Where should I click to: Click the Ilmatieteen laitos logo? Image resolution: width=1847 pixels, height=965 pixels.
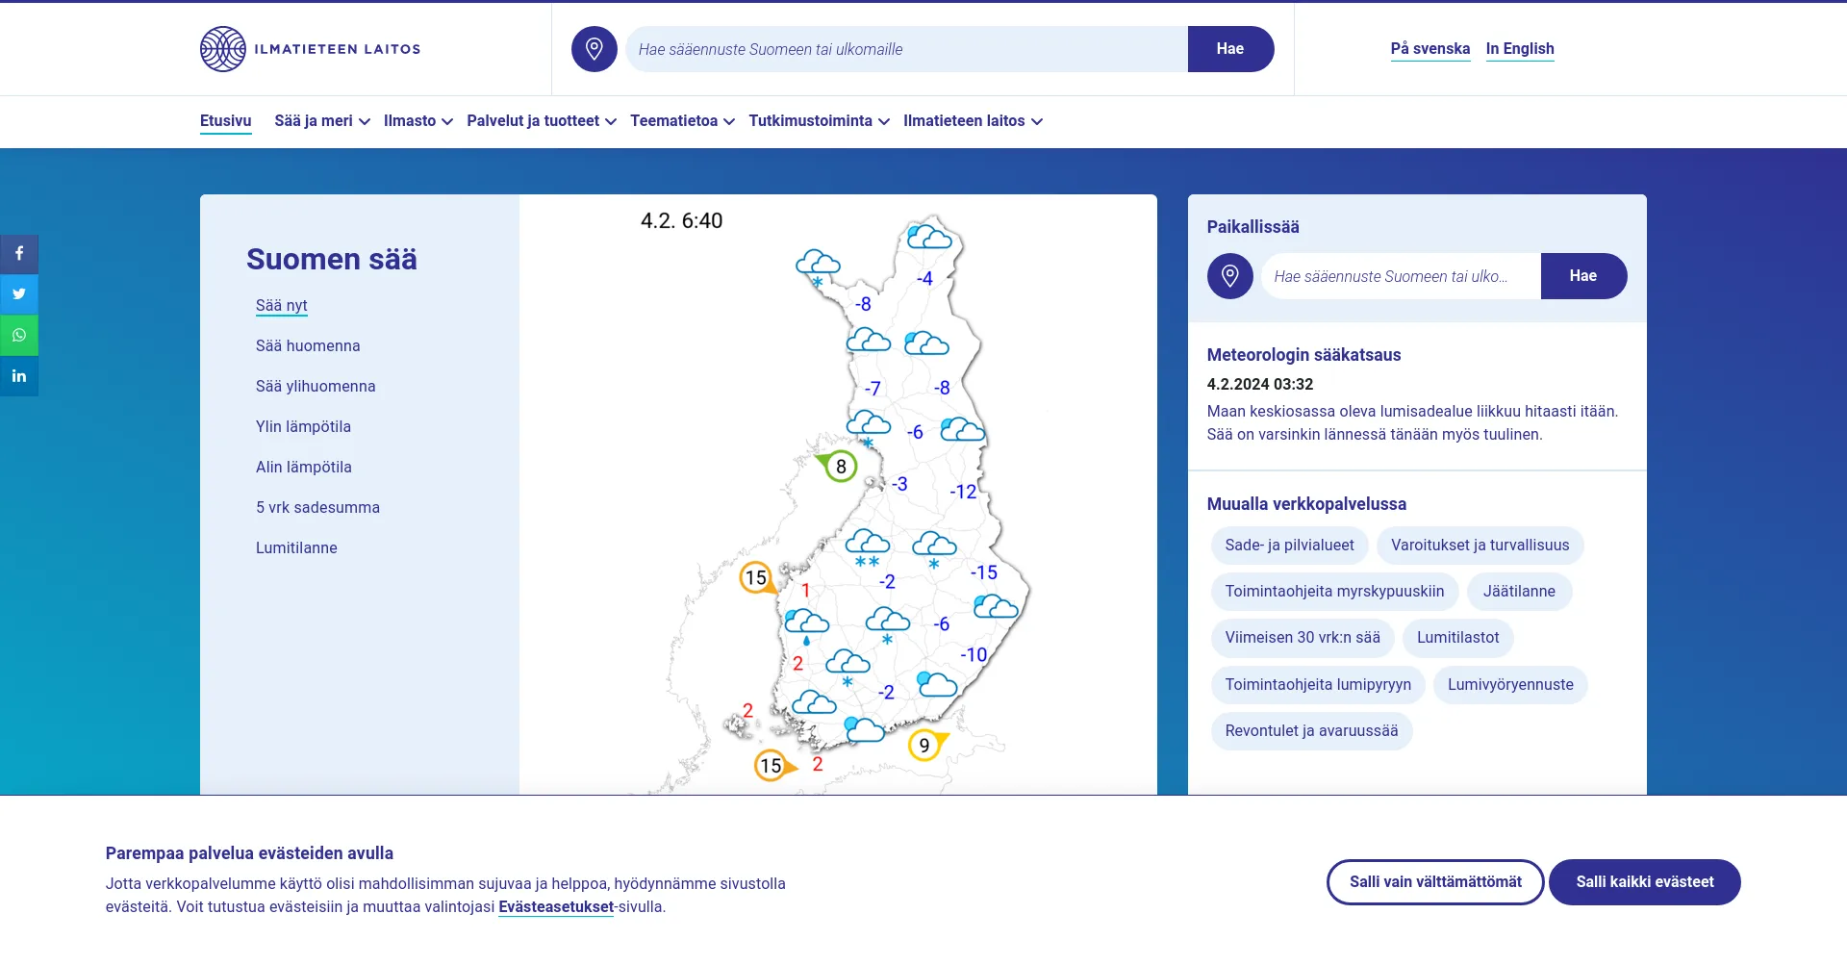pos(310,49)
